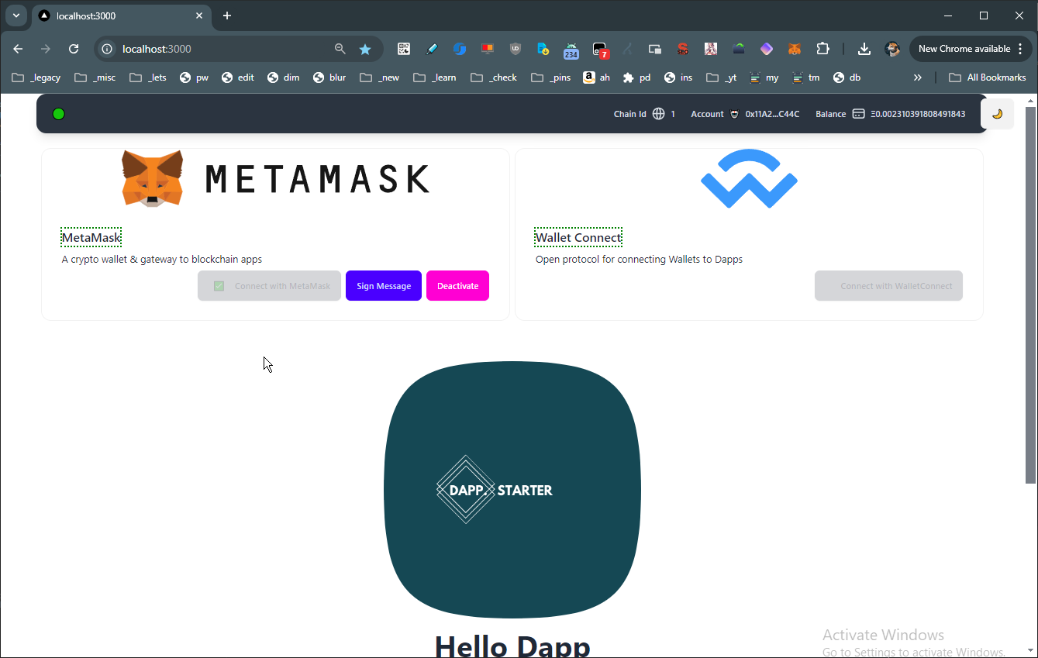Click the New Chrome available update button
Viewport: 1038px width, 658px height.
(970, 49)
